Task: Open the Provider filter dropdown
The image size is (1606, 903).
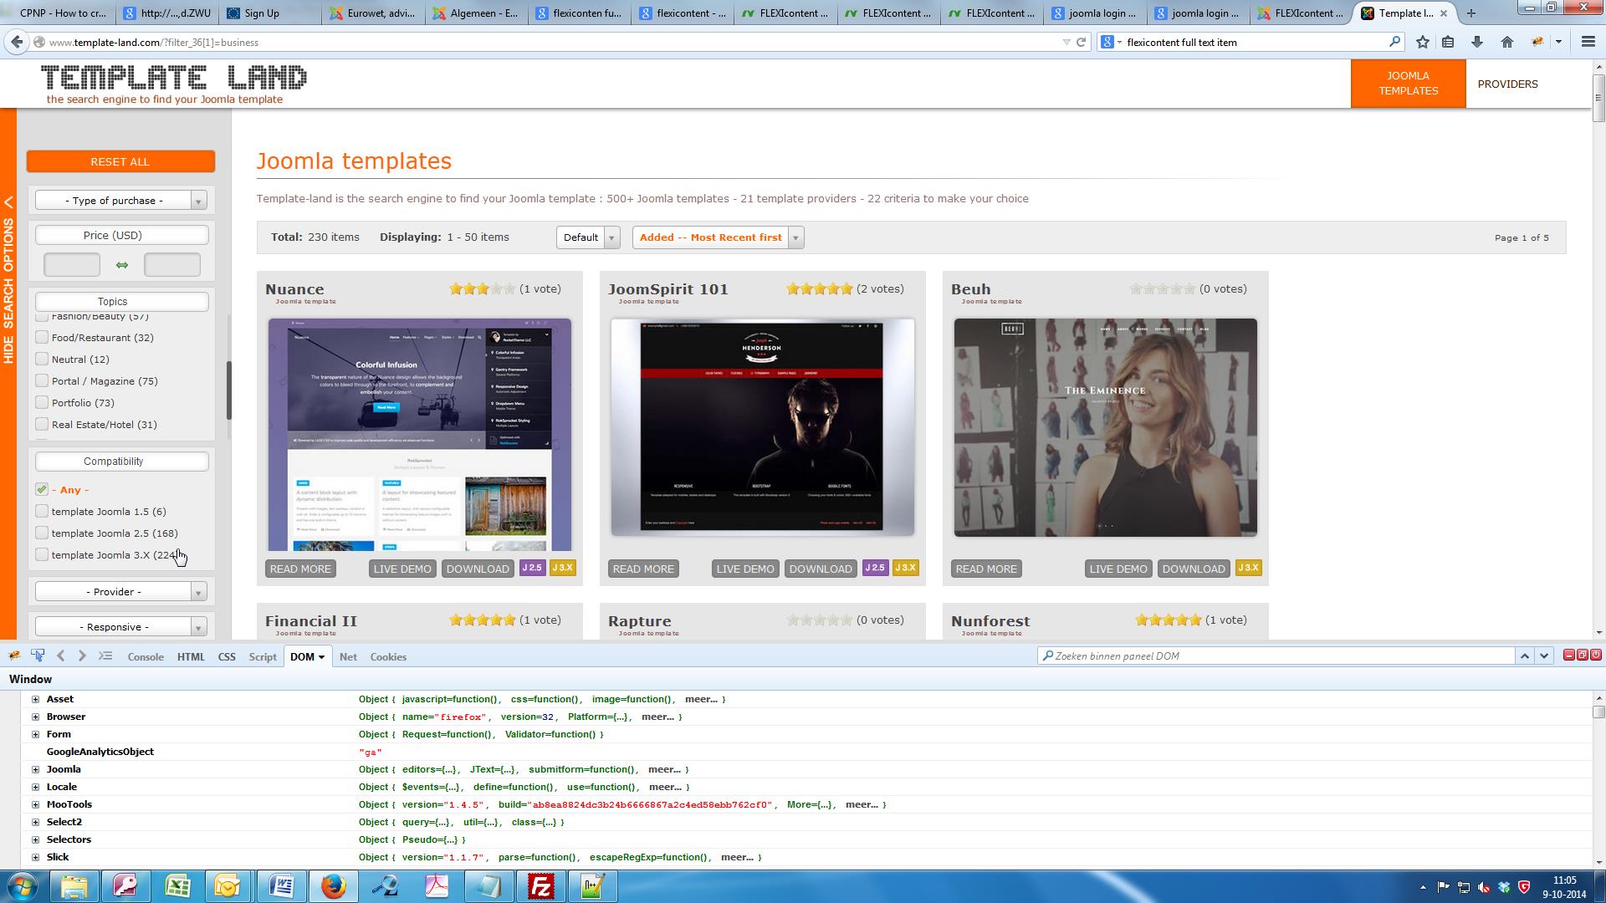Action: (x=121, y=592)
